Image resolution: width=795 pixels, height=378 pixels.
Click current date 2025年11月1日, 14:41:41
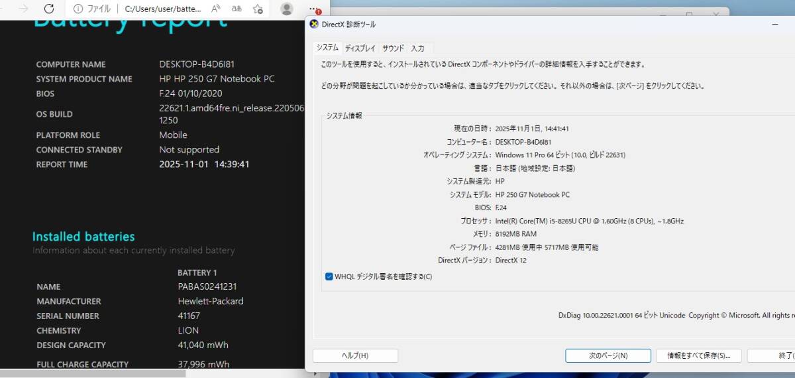(x=532, y=129)
